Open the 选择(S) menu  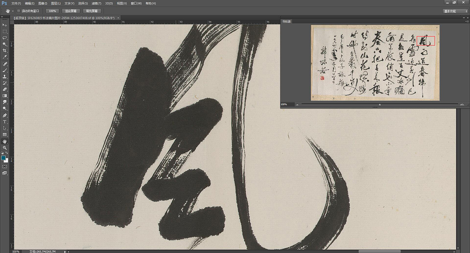[83, 3]
